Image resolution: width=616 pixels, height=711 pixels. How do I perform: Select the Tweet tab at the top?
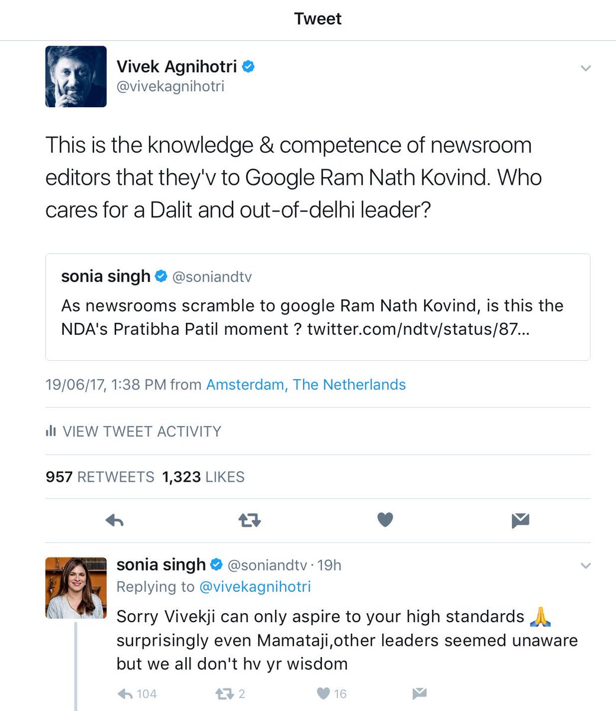tap(318, 18)
